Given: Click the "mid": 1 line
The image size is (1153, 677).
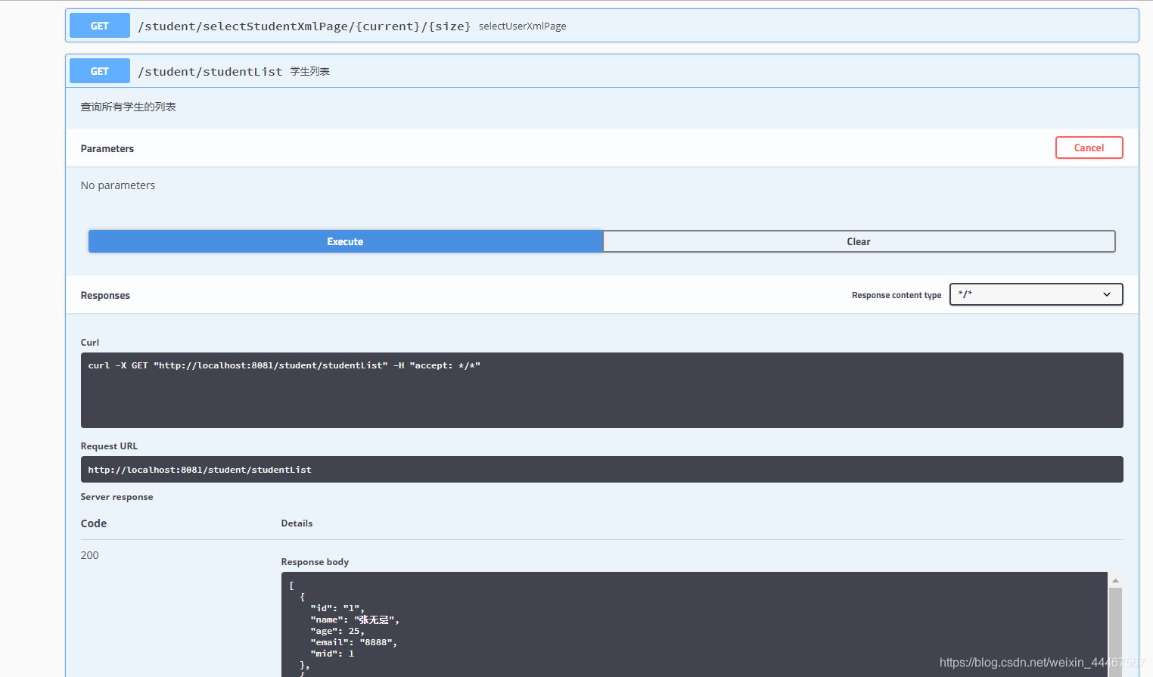Looking at the screenshot, I should pyautogui.click(x=332, y=654).
